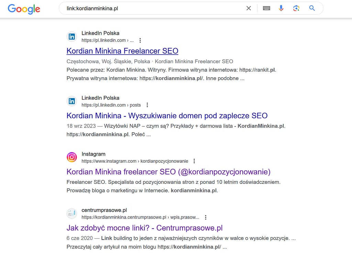
Task: Open the three-dot menu on the first LinkedIn result
Action: [x=140, y=40]
